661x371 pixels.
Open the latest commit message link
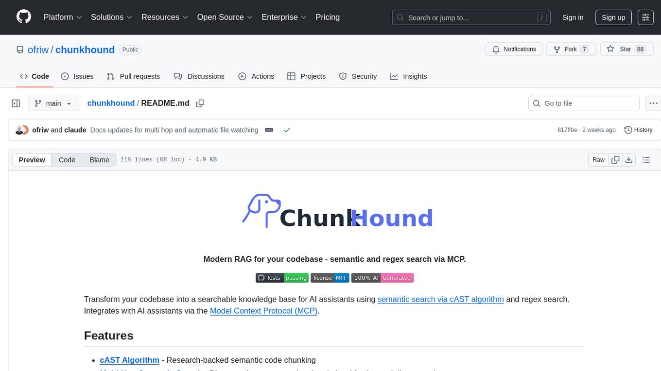coord(174,130)
